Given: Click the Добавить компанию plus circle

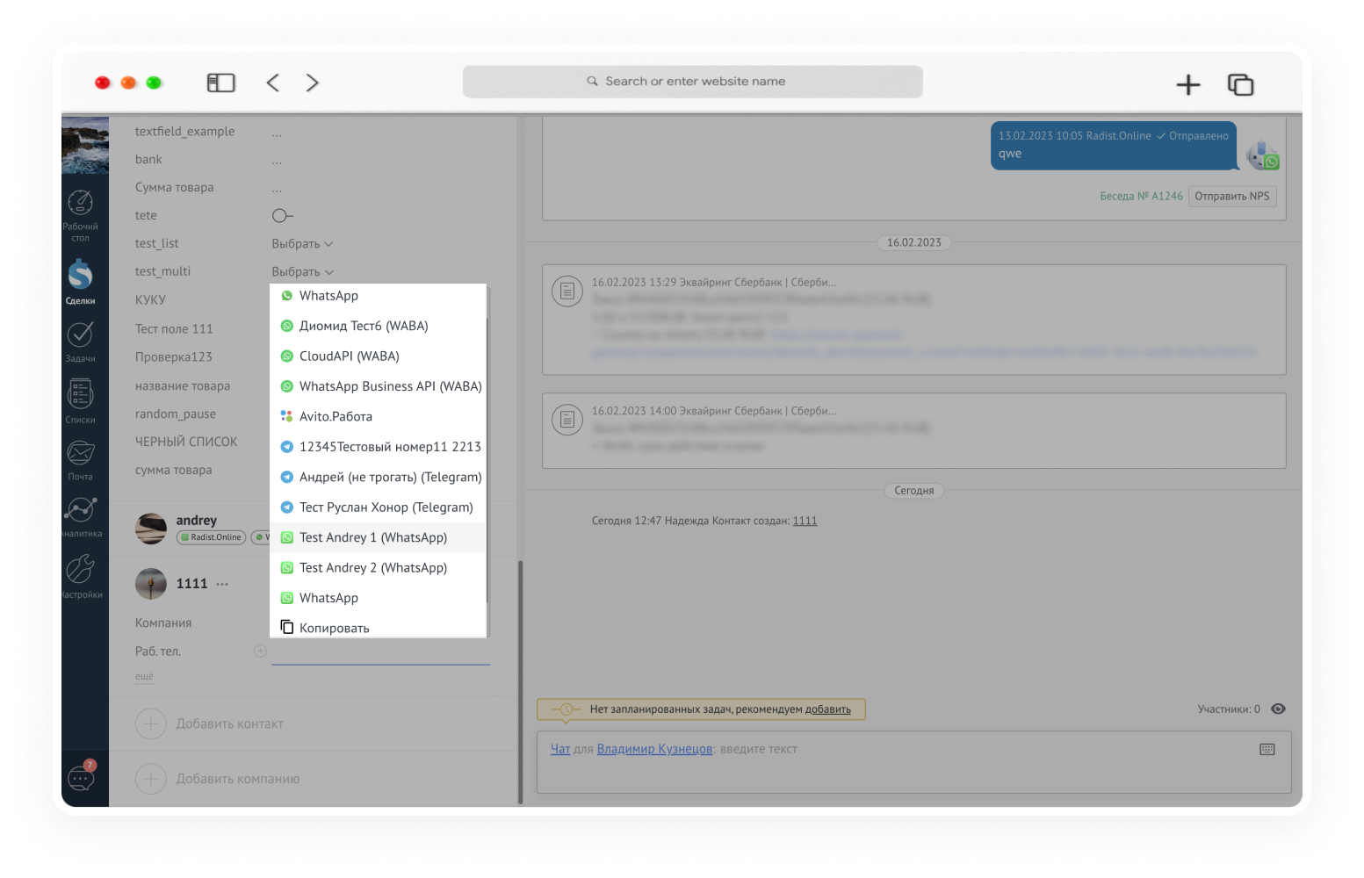Looking at the screenshot, I should (x=151, y=779).
